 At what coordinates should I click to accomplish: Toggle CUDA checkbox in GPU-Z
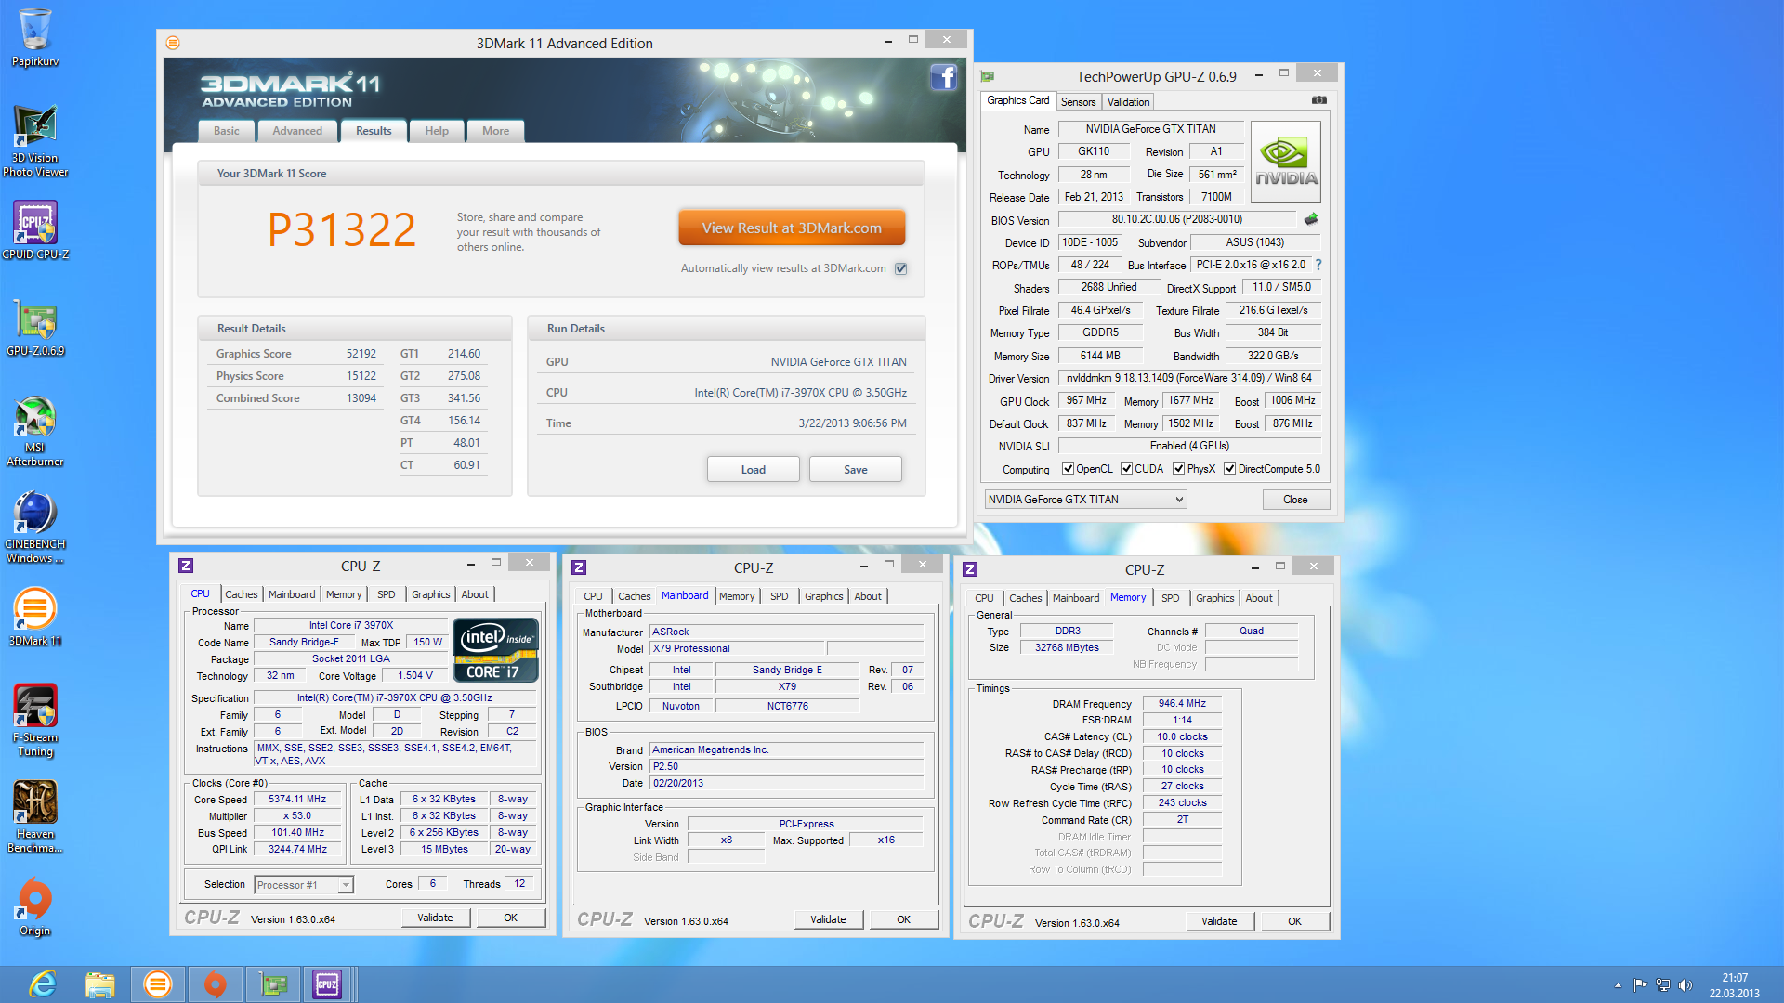[x=1126, y=469]
